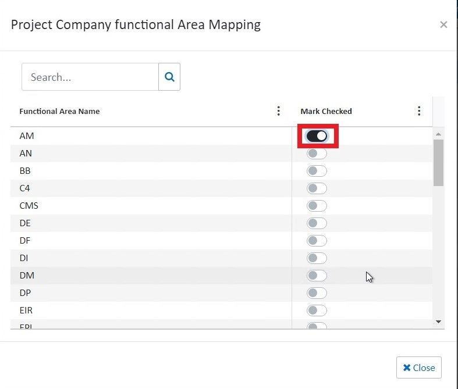Enable the EIR functional area toggle
Image resolution: width=458 pixels, height=389 pixels.
[x=317, y=311]
